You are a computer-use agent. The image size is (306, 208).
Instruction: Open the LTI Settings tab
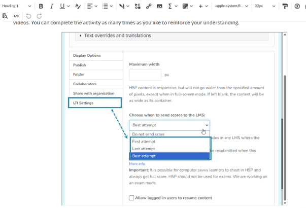point(95,103)
